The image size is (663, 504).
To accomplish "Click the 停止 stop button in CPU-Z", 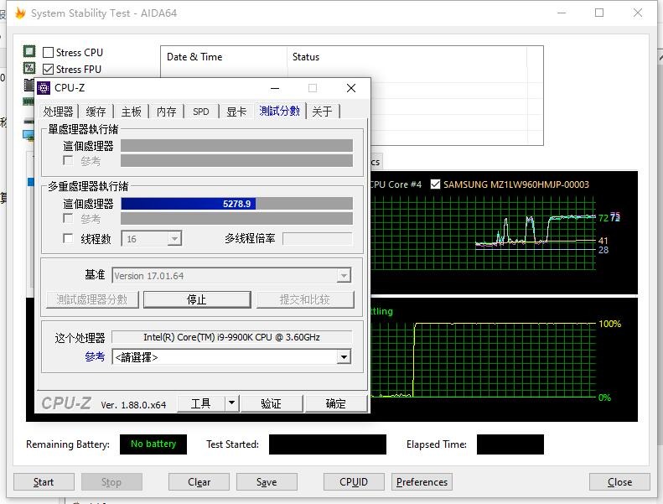I will click(x=197, y=299).
